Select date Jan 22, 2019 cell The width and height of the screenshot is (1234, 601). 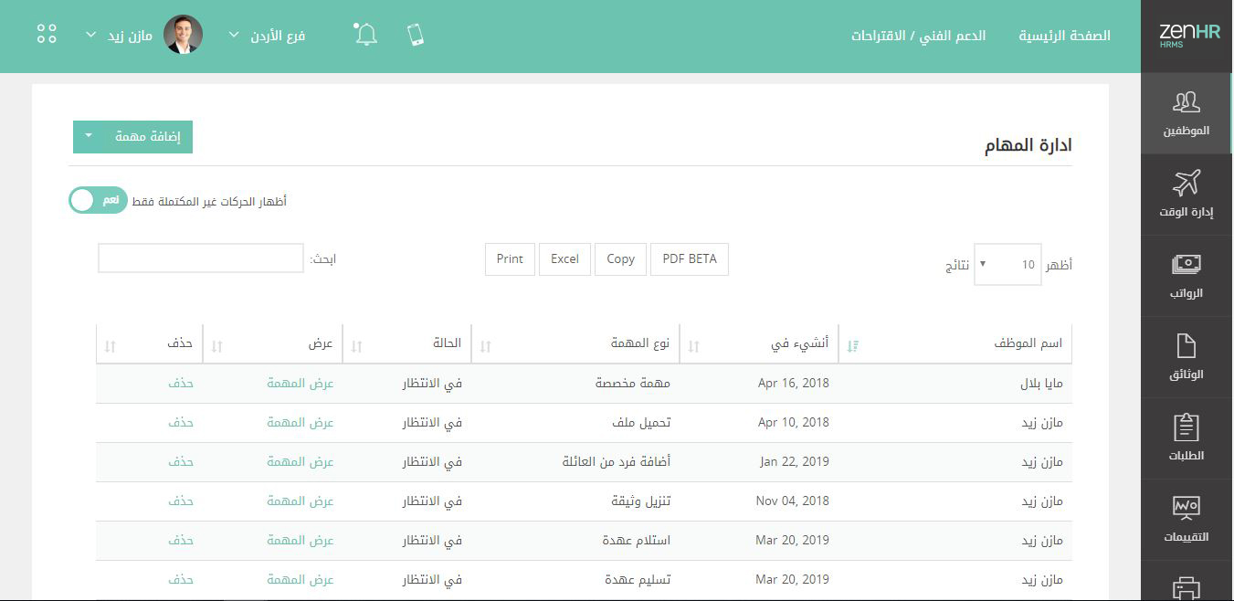pyautogui.click(x=795, y=462)
